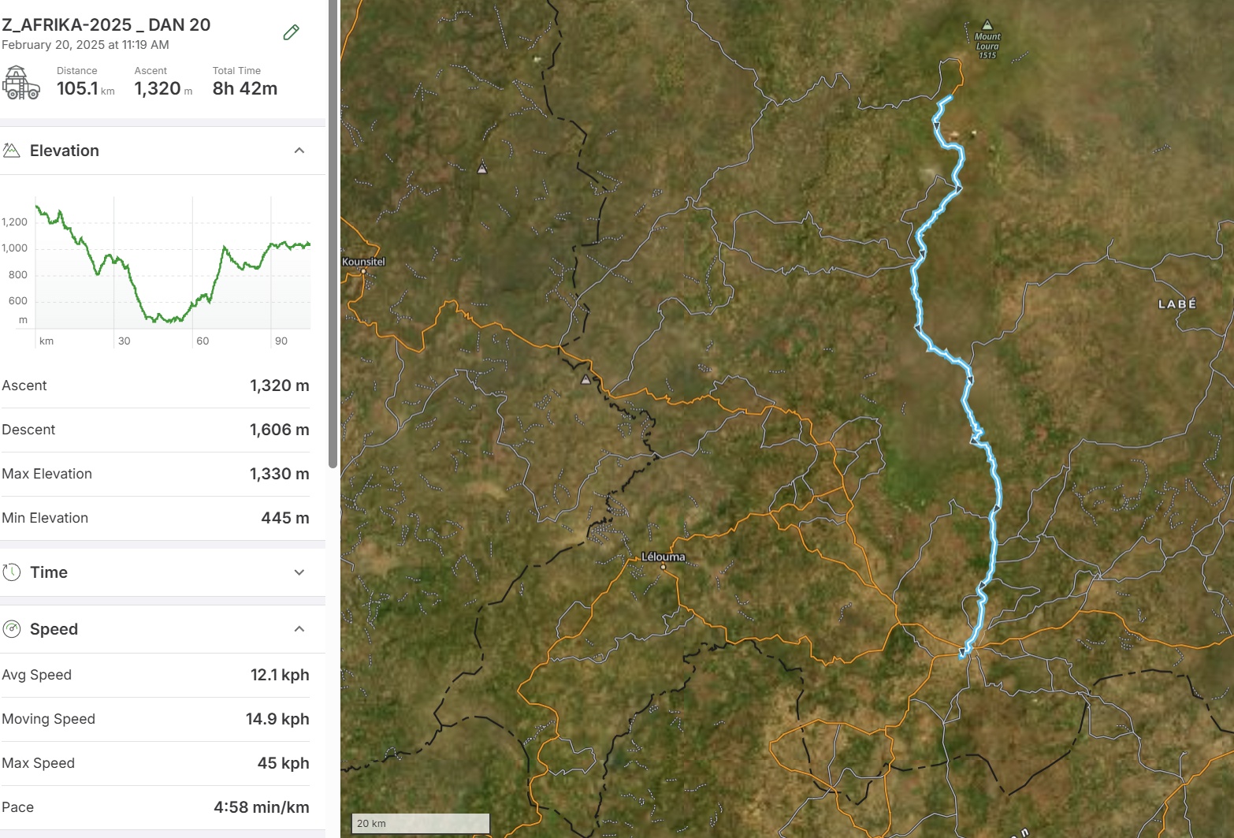Screen dimensions: 1234x838
Task: Select the Mount Loura peak marker on map
Action: [x=987, y=25]
